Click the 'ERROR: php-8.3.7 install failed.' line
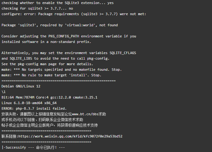This screenshot has width=212, height=152. pyautogui.click(x=34, y=108)
